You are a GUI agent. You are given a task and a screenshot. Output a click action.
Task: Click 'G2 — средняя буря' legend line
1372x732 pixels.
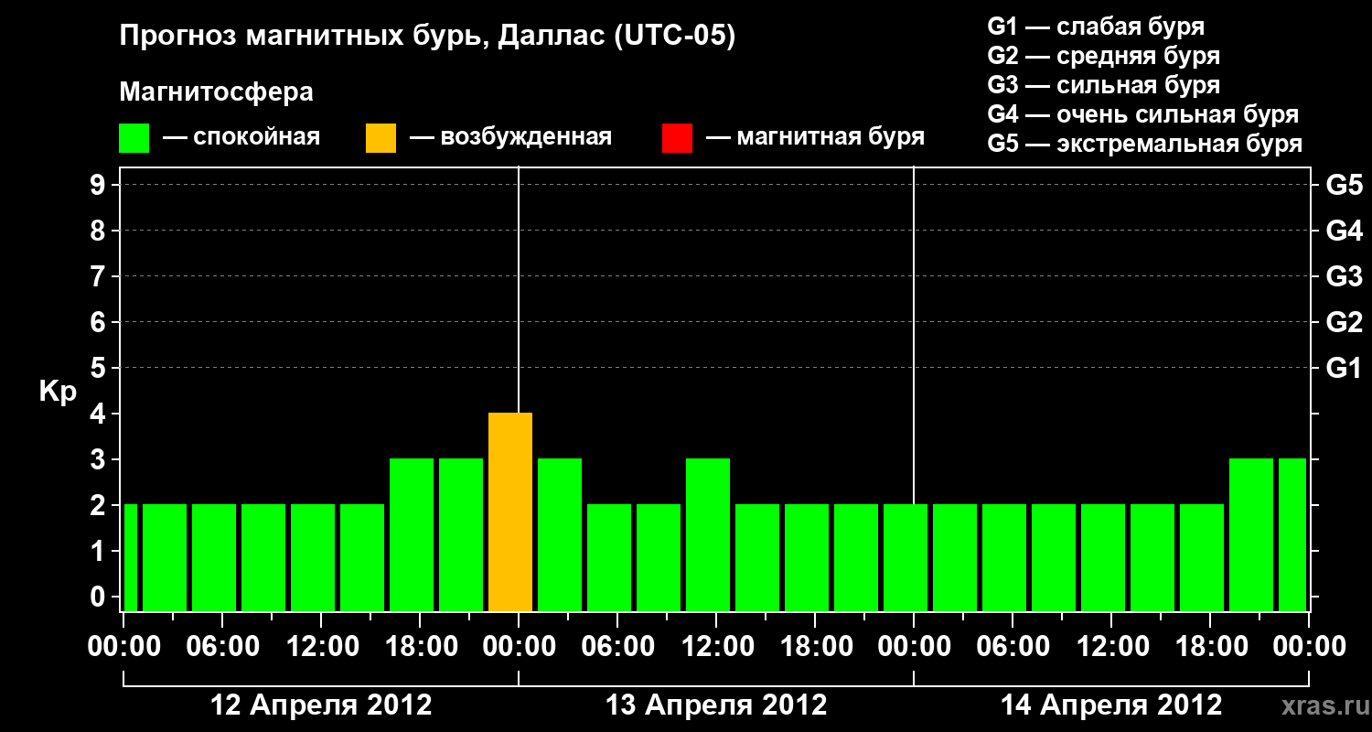[x=1103, y=56]
